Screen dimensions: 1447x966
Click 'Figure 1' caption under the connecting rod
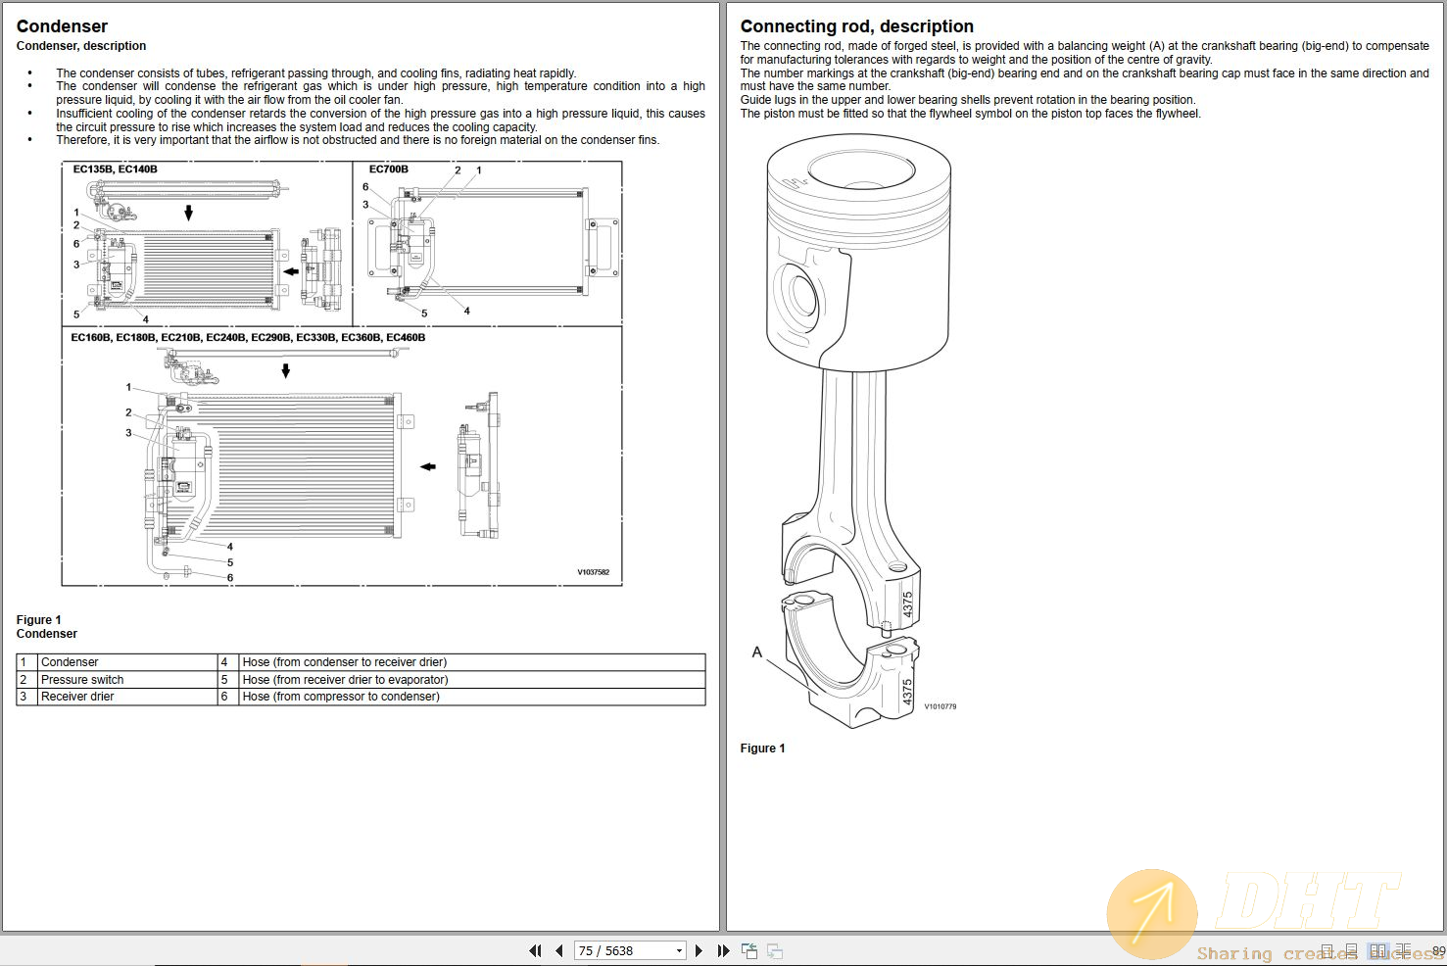click(762, 749)
